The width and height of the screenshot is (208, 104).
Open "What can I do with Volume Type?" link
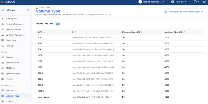pyautogui.click(x=184, y=12)
